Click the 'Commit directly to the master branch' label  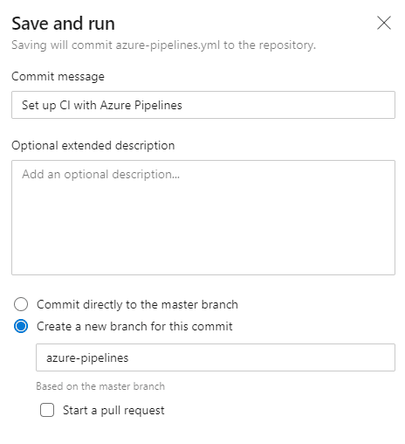pos(137,304)
